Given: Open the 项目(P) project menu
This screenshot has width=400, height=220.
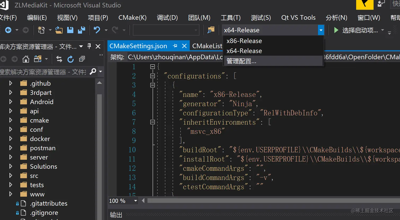Looking at the screenshot, I should (x=98, y=18).
